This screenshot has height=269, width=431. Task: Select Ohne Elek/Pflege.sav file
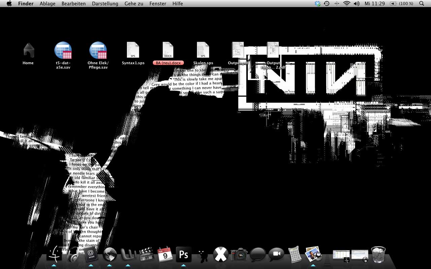click(98, 50)
